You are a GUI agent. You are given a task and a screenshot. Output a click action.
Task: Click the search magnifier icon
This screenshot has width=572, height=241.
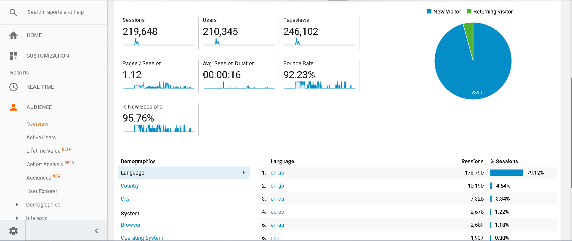pos(13,12)
